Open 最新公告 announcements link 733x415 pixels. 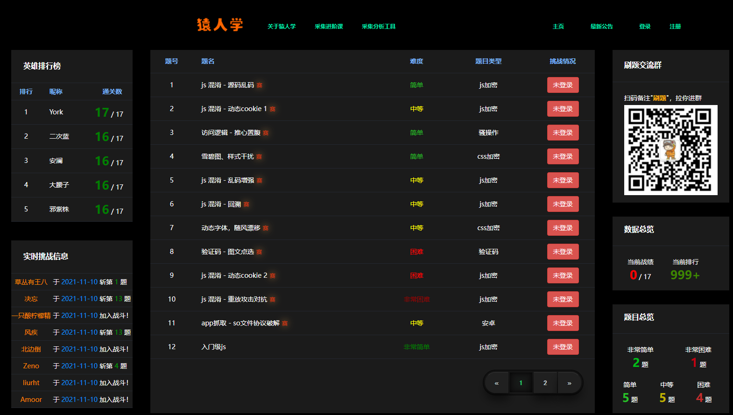pyautogui.click(x=601, y=27)
